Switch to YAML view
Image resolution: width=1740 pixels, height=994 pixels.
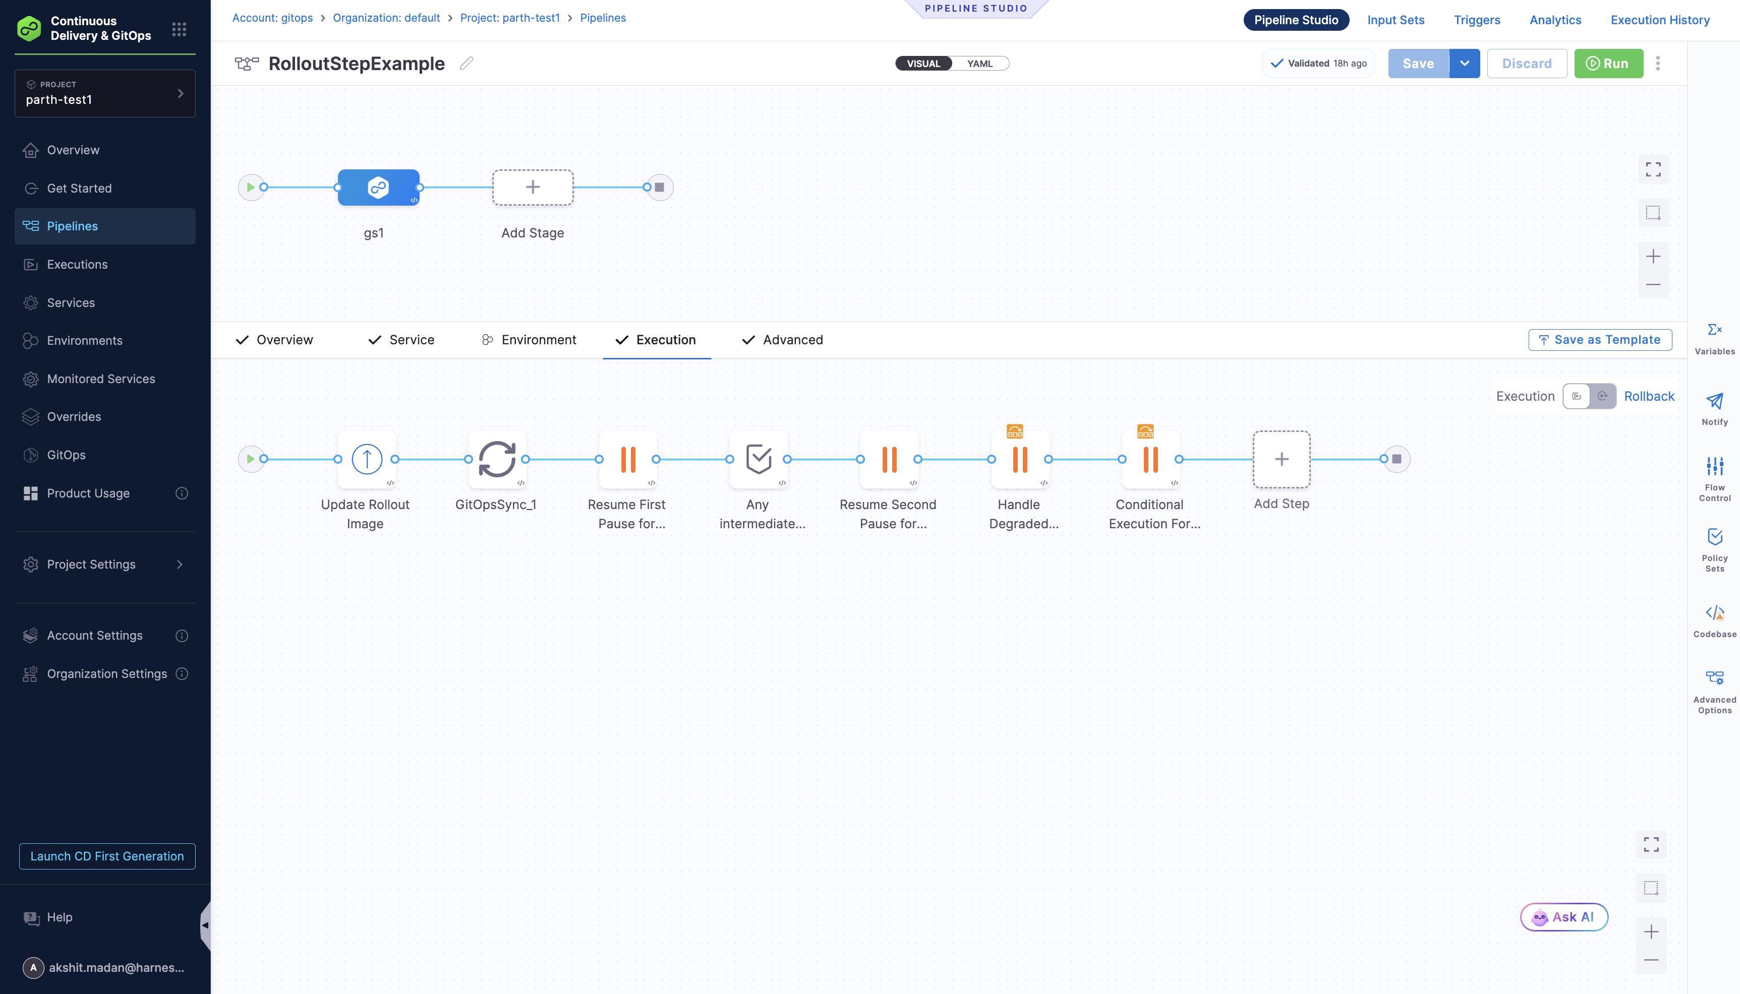tap(979, 63)
